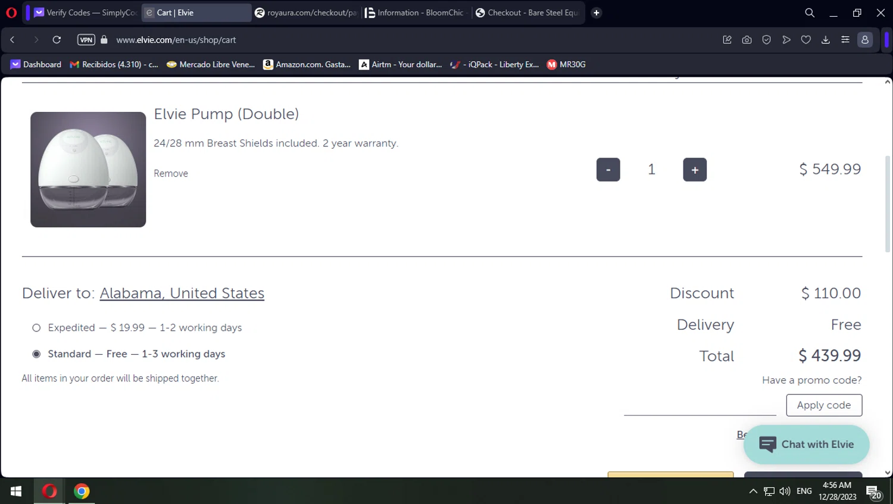Open the ad blocker shield icon
The image size is (893, 504).
[767, 40]
